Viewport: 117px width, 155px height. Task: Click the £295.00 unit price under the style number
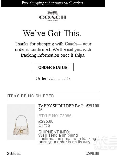(46, 121)
